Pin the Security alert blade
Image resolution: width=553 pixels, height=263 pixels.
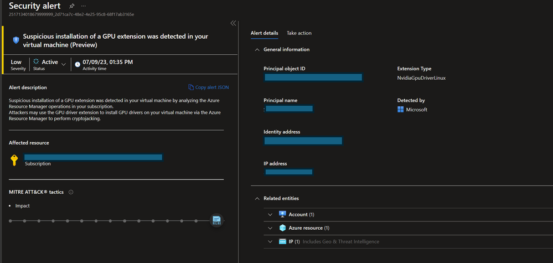point(71,6)
